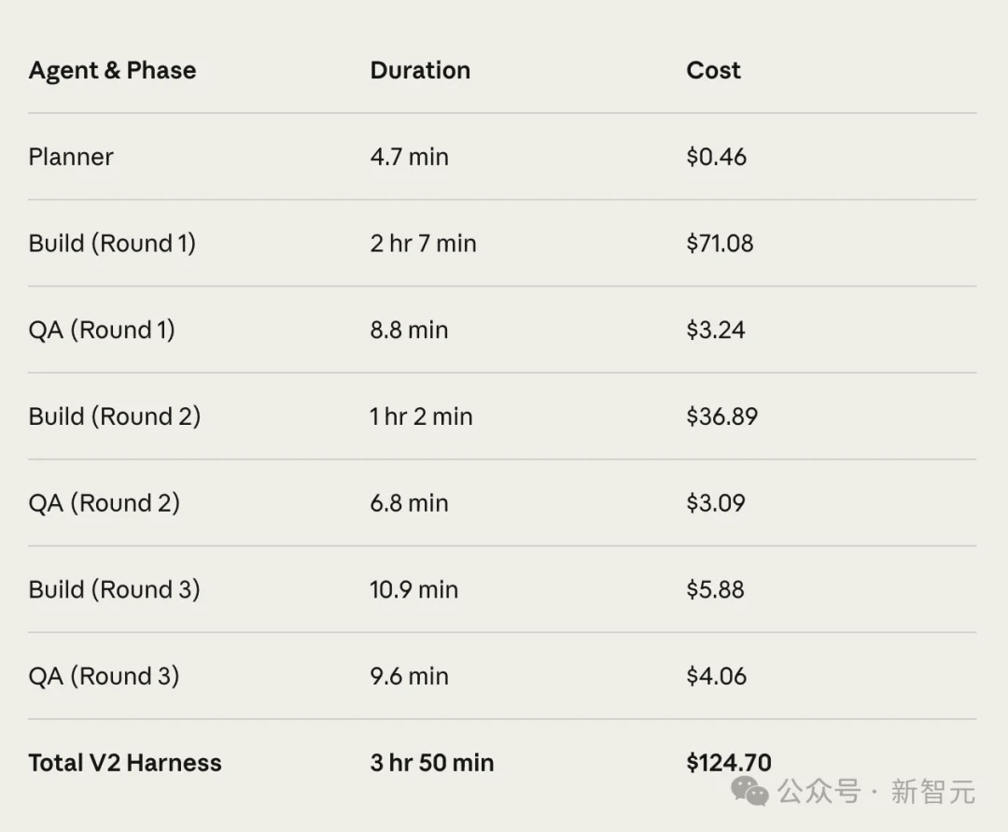Click the Planner cost of $0.46
This screenshot has height=832, width=1008.
point(716,157)
